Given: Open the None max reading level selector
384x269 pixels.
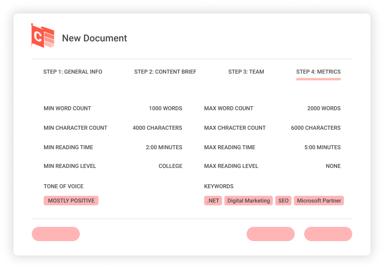Looking at the screenshot, I should pos(333,166).
